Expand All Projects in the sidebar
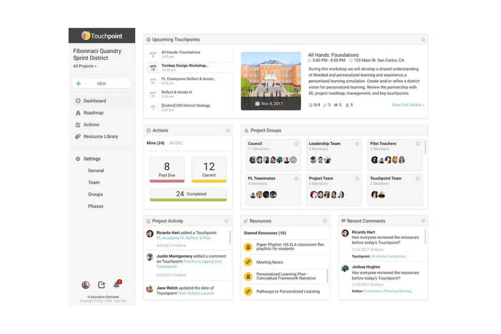 (84, 66)
